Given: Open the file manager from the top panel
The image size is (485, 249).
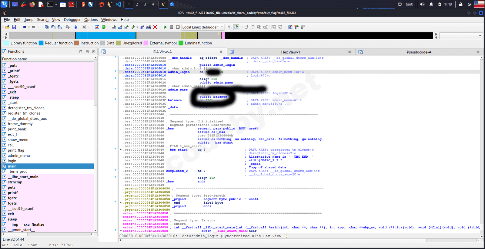Looking at the screenshot, I should 63,4.
